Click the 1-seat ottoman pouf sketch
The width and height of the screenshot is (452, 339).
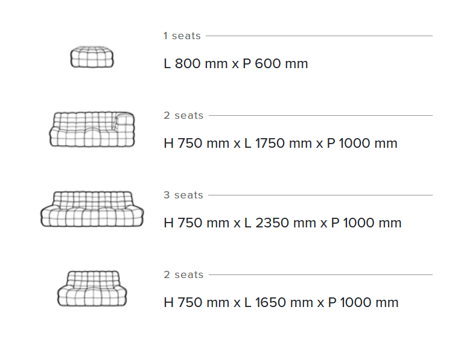click(92, 57)
